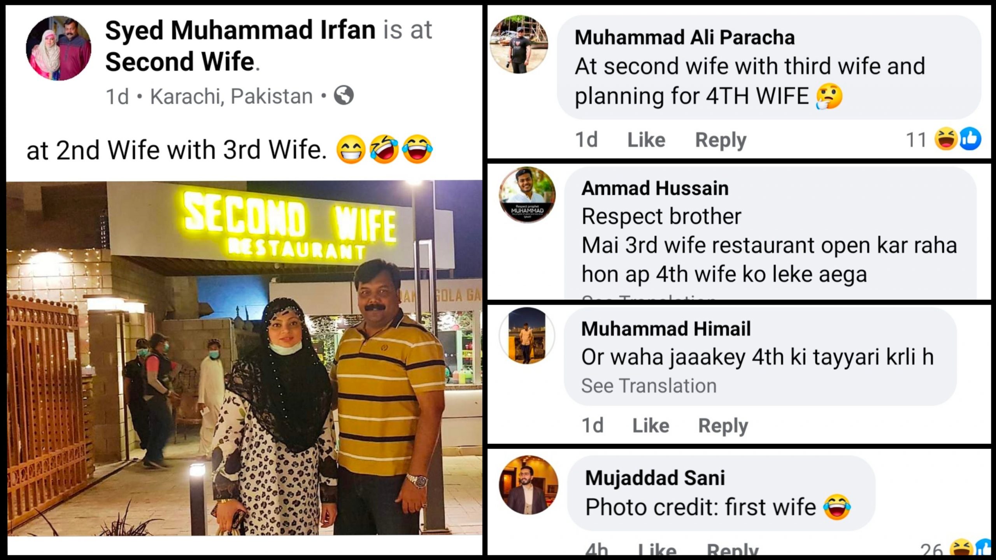
Task: Like Muhammad Ali Paracha's comment
Action: click(646, 140)
